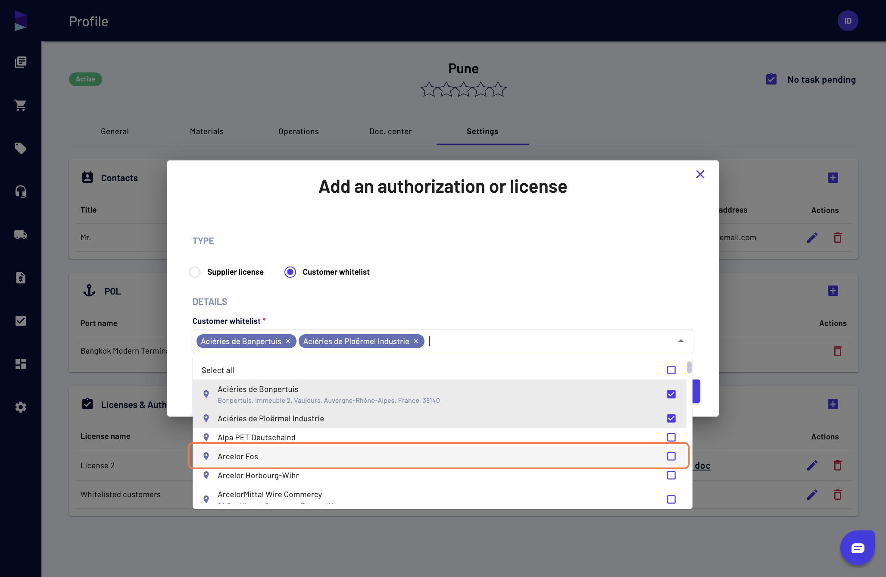Delete the Whitelisted customers row
The width and height of the screenshot is (886, 577).
pos(837,495)
